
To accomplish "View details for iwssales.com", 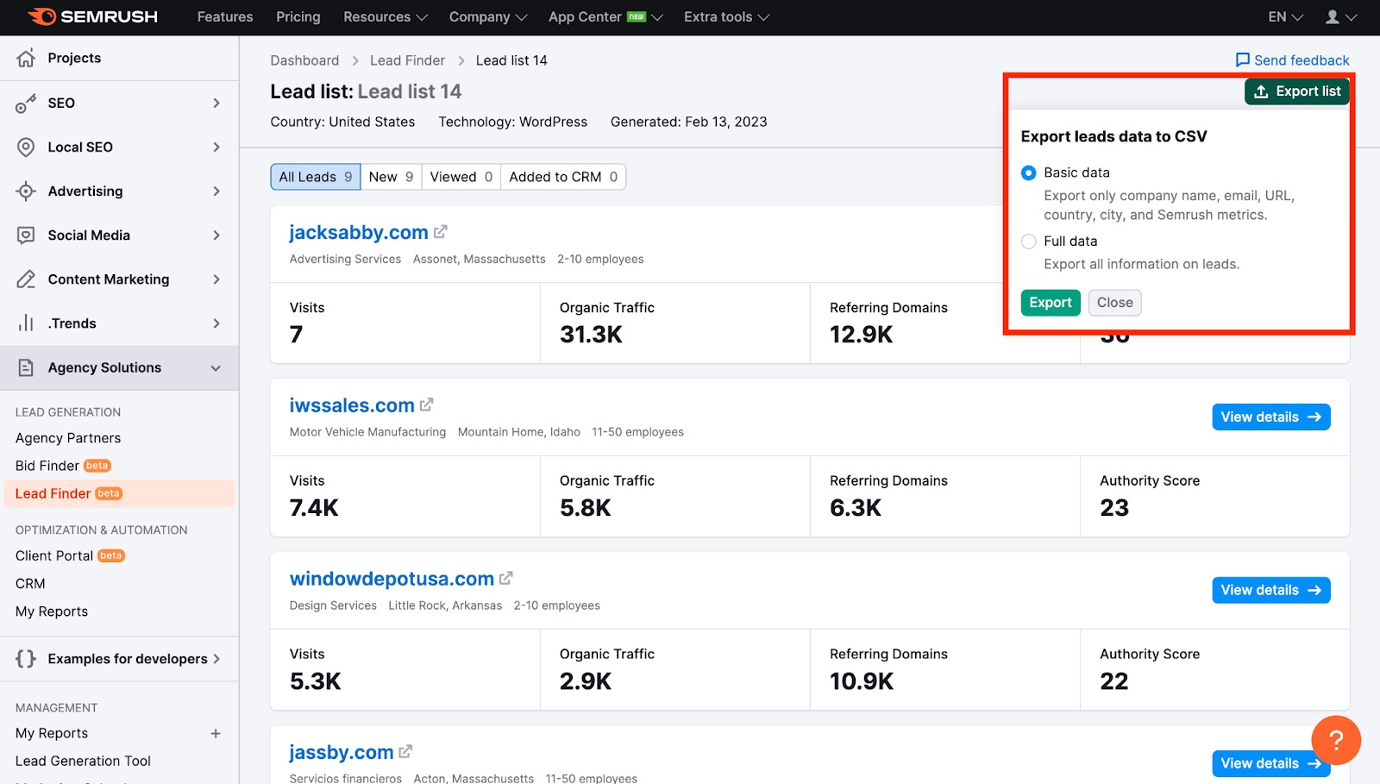I will (x=1270, y=417).
